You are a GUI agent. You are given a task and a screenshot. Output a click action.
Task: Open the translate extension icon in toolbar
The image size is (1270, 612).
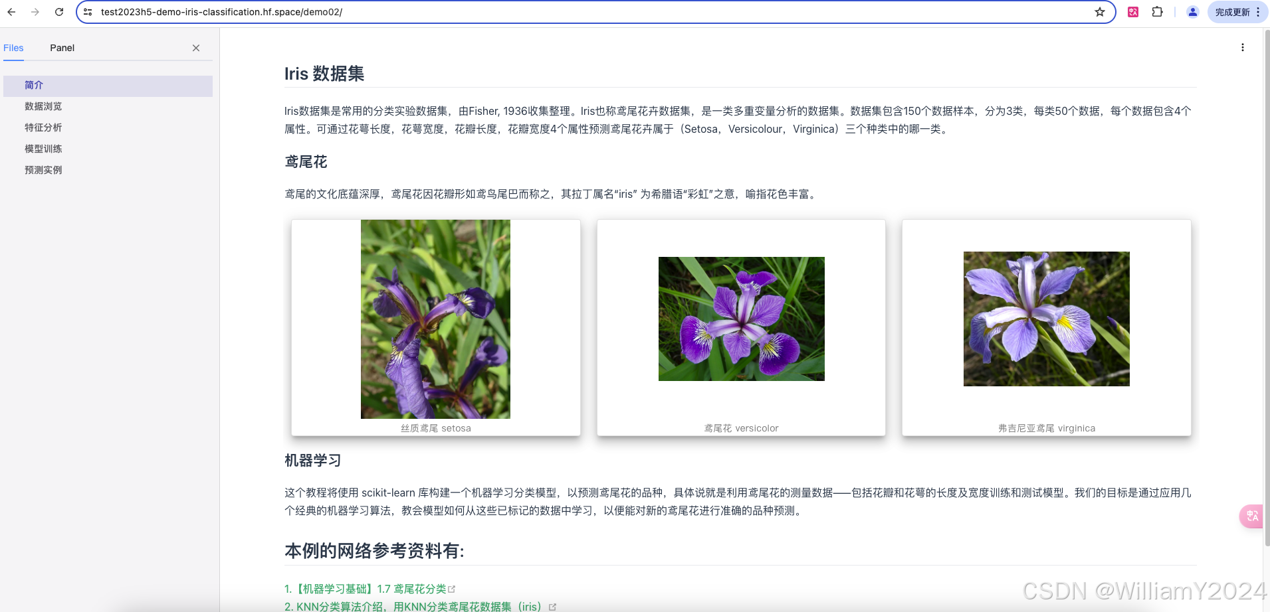[1133, 12]
